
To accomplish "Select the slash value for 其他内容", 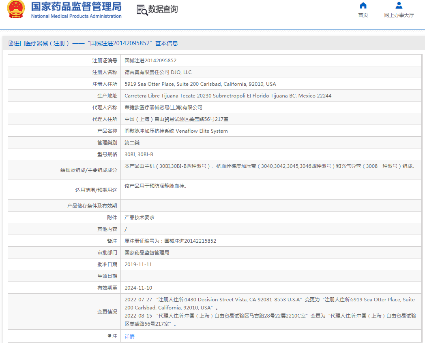I will 125,229.
